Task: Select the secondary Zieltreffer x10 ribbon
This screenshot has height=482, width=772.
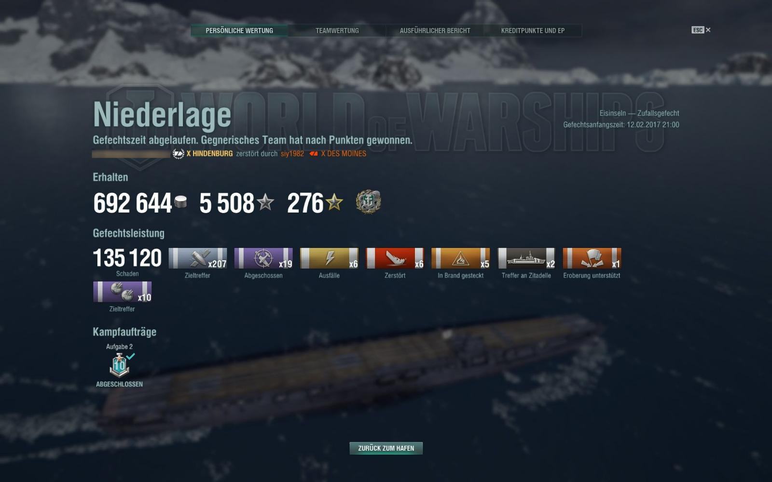Action: click(122, 292)
